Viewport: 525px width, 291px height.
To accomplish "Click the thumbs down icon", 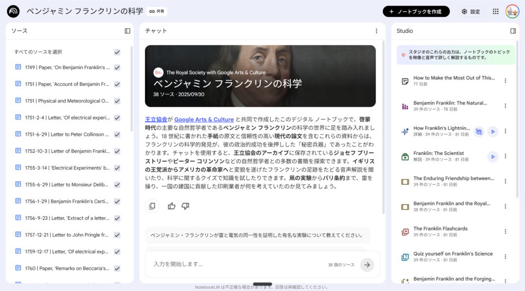I will 185,206.
